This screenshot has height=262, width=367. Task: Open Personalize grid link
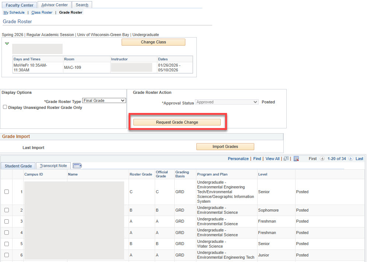(x=238, y=159)
